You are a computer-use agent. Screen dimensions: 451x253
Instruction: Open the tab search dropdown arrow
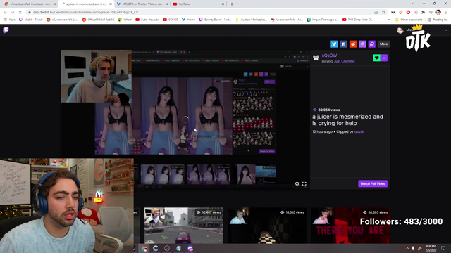[x=413, y=4]
